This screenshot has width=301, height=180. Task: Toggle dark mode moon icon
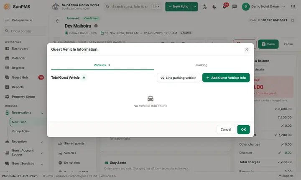[214, 7]
